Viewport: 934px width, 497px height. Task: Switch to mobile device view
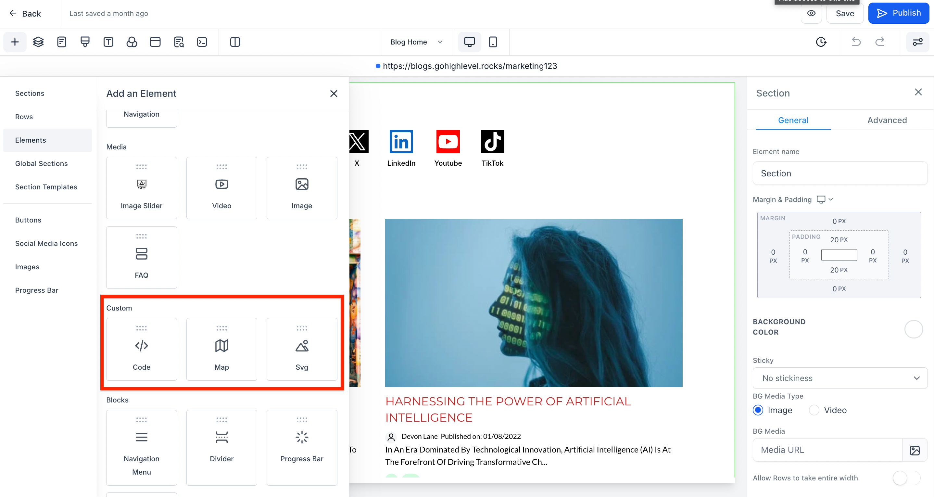click(493, 42)
